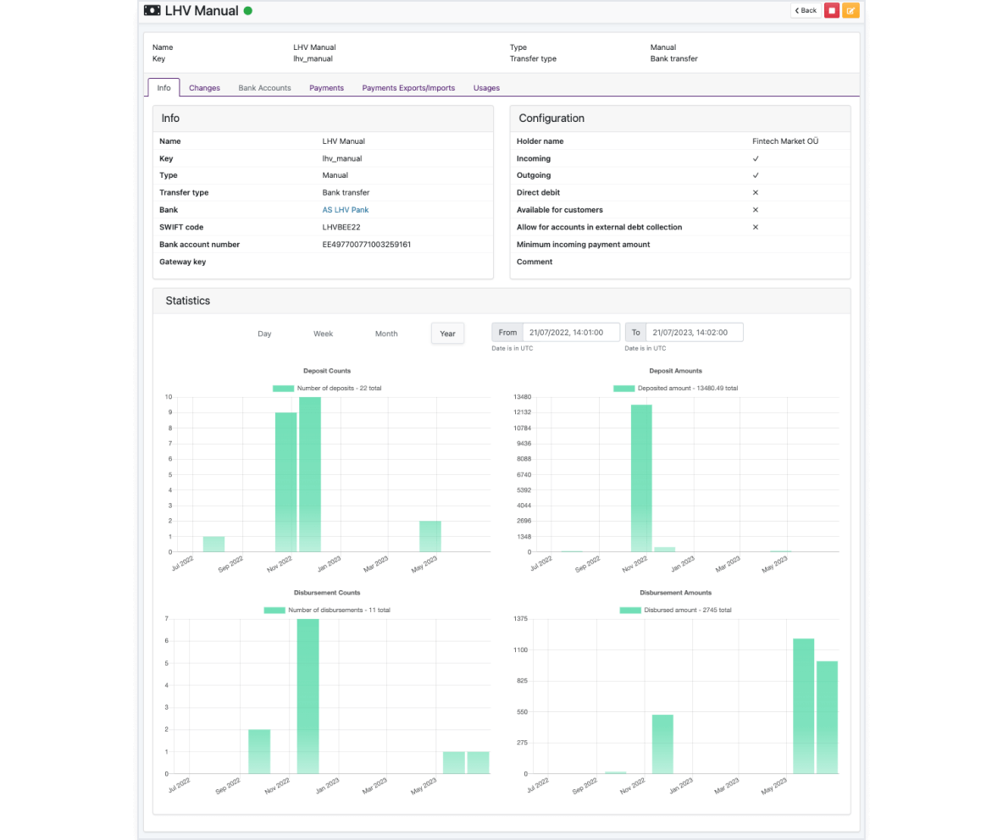This screenshot has width=1003, height=840.
Task: Go Back using the Back button
Action: click(x=806, y=10)
